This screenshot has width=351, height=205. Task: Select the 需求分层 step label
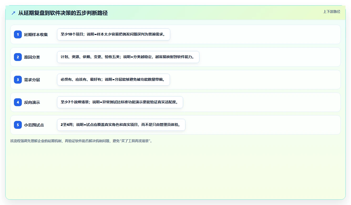32,80
